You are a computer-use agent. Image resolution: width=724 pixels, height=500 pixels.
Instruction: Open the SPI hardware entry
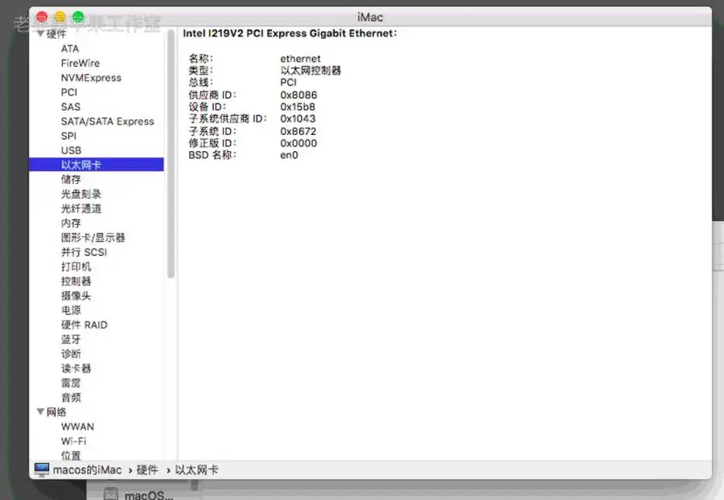(68, 136)
